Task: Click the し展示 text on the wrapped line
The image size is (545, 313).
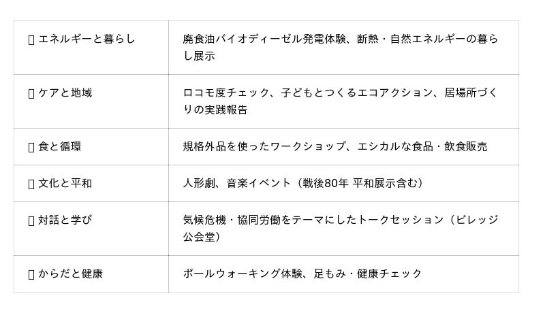Action: (x=199, y=56)
